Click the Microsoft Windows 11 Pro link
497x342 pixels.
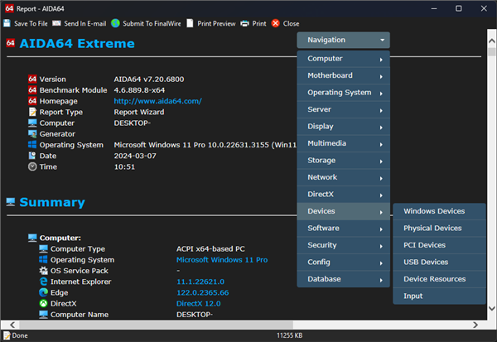(220, 260)
